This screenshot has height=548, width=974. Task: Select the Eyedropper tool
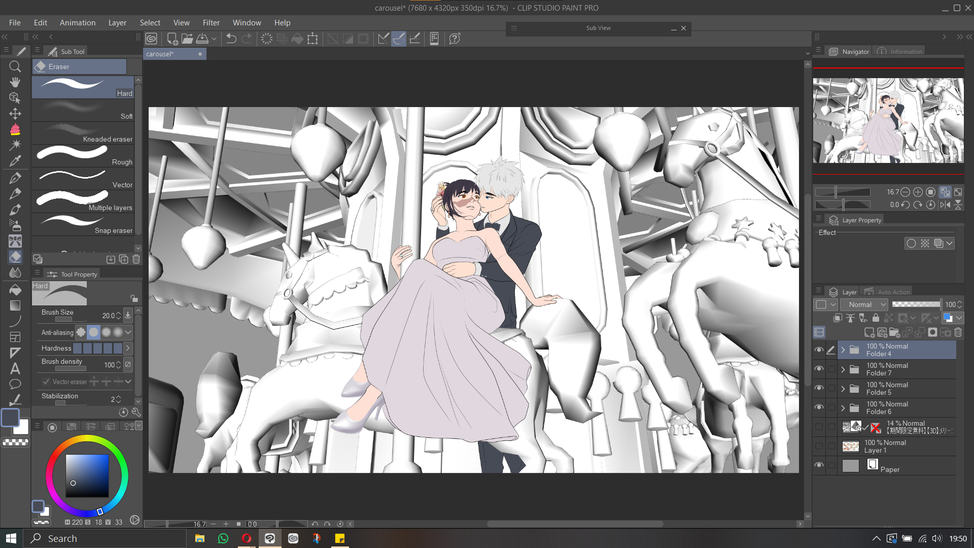coord(15,161)
